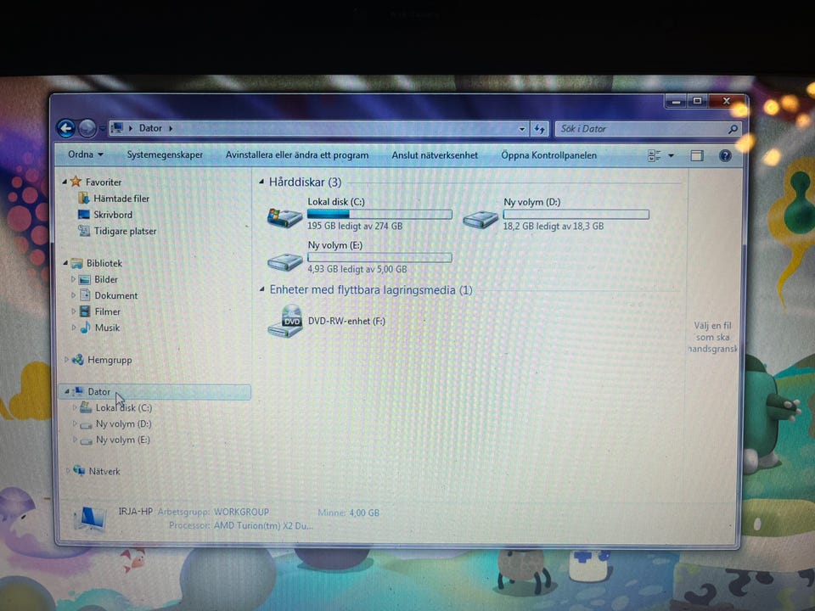Open the Ordna menu
This screenshot has width=815, height=611.
[86, 154]
